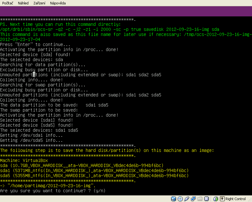Viewport: 252px width, 202px height.
Task: Click the USB devices icon
Action: [x=187, y=199]
